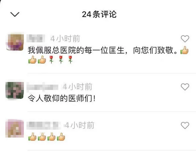Viewport: 196px width, 152px height.
Task: Tap the thumbs-up emojis in third comment
Action: pos(47,137)
